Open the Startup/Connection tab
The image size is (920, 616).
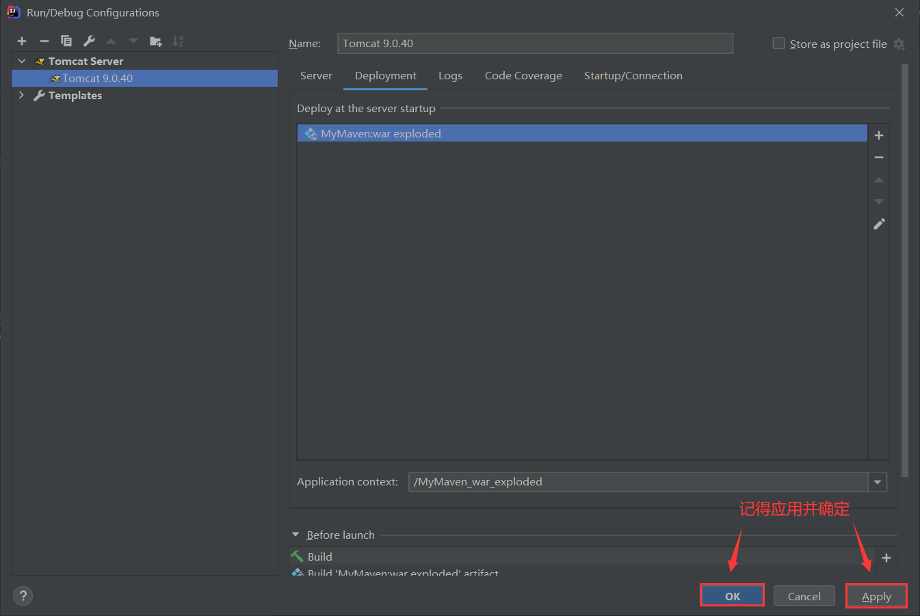633,76
